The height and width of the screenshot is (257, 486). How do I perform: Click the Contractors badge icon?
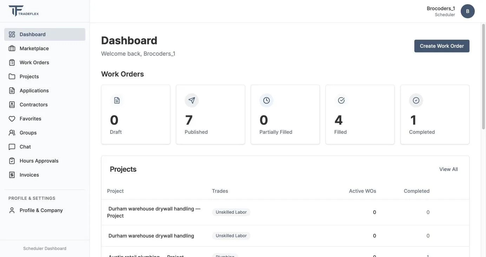pyautogui.click(x=12, y=105)
